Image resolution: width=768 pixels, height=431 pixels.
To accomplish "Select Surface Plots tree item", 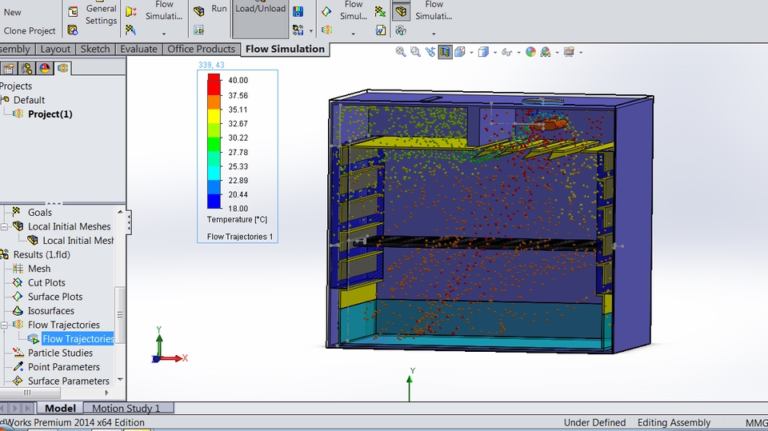I will coord(55,297).
